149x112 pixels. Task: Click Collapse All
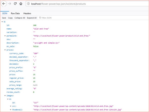[20, 18]
